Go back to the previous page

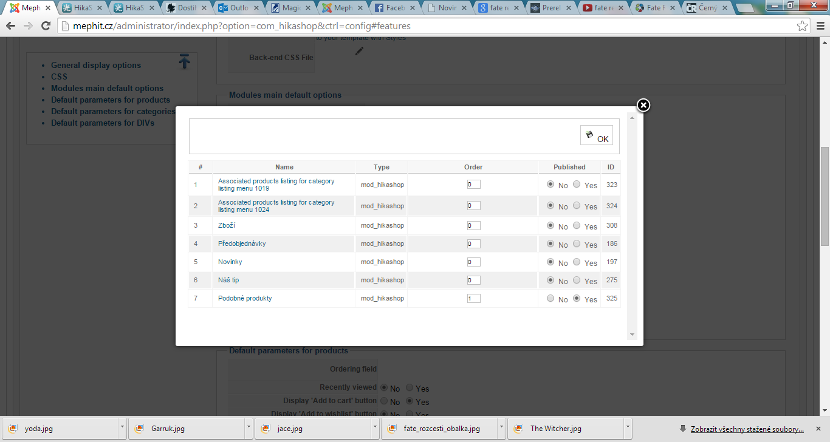click(x=11, y=26)
